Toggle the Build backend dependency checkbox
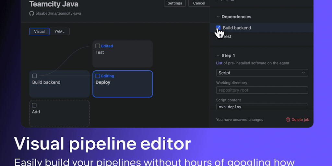This screenshot has width=332, height=166. point(218,28)
